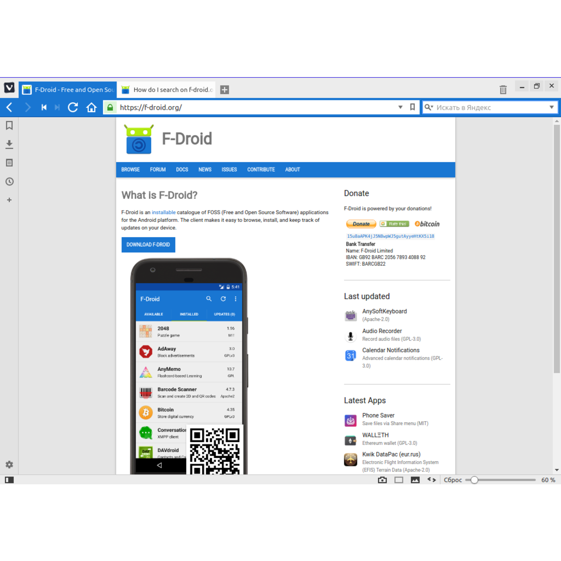Screen dimensions: 561x561
Task: Open the Notes panel
Action: click(x=9, y=163)
